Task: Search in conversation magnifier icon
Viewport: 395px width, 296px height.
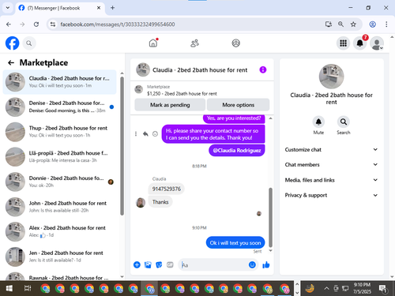Action: 344,122
